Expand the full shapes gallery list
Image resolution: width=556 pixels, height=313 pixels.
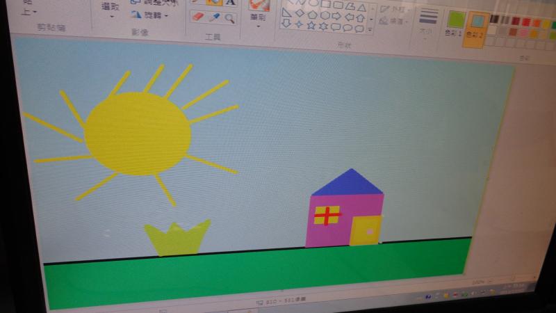(x=370, y=31)
